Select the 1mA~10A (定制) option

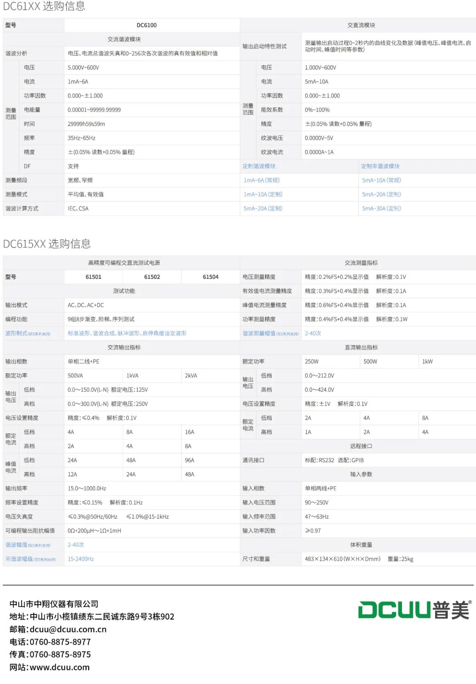point(263,195)
